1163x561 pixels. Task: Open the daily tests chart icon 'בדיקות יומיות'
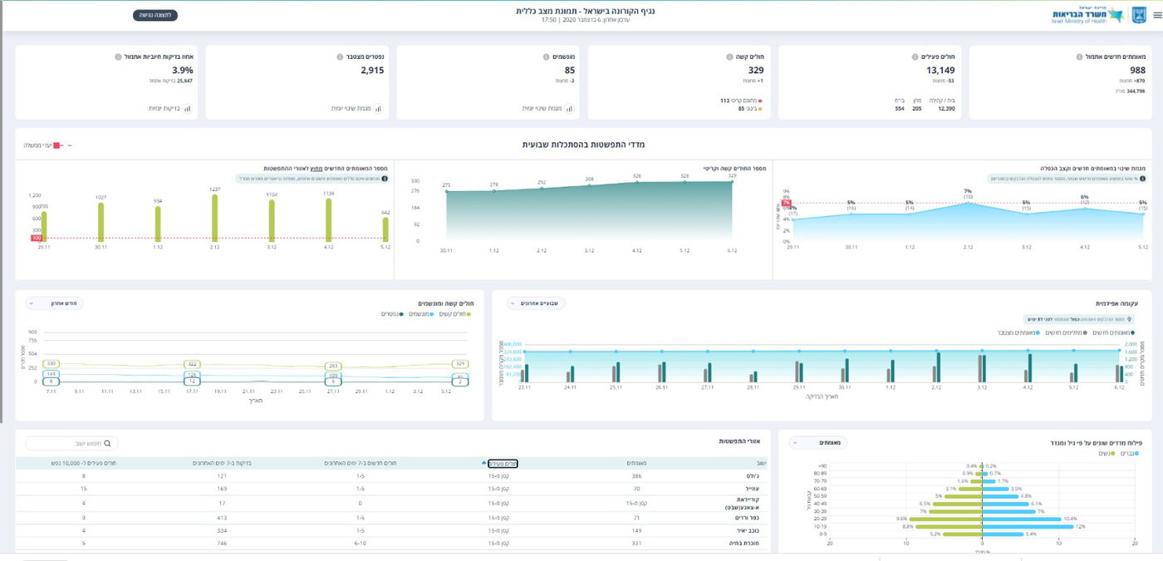187,108
